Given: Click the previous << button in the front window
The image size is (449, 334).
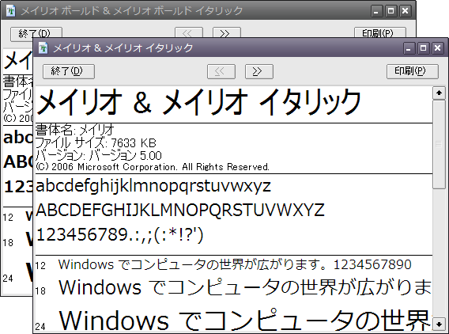Looking at the screenshot, I should [221, 71].
